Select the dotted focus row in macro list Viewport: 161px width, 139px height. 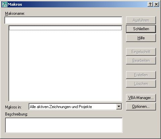click(x=65, y=28)
